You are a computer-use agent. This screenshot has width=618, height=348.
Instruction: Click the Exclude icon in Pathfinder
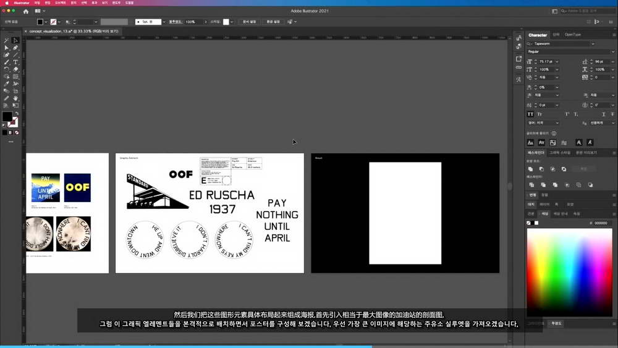pos(564,169)
